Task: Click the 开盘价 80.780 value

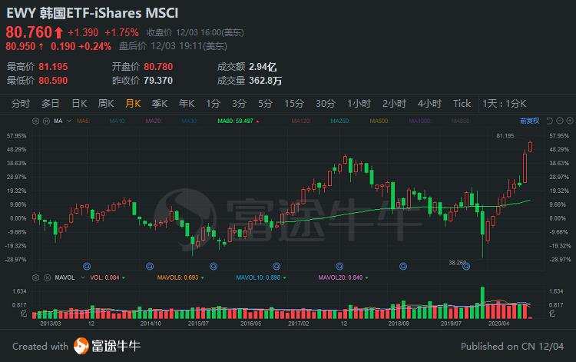Action: (x=158, y=67)
